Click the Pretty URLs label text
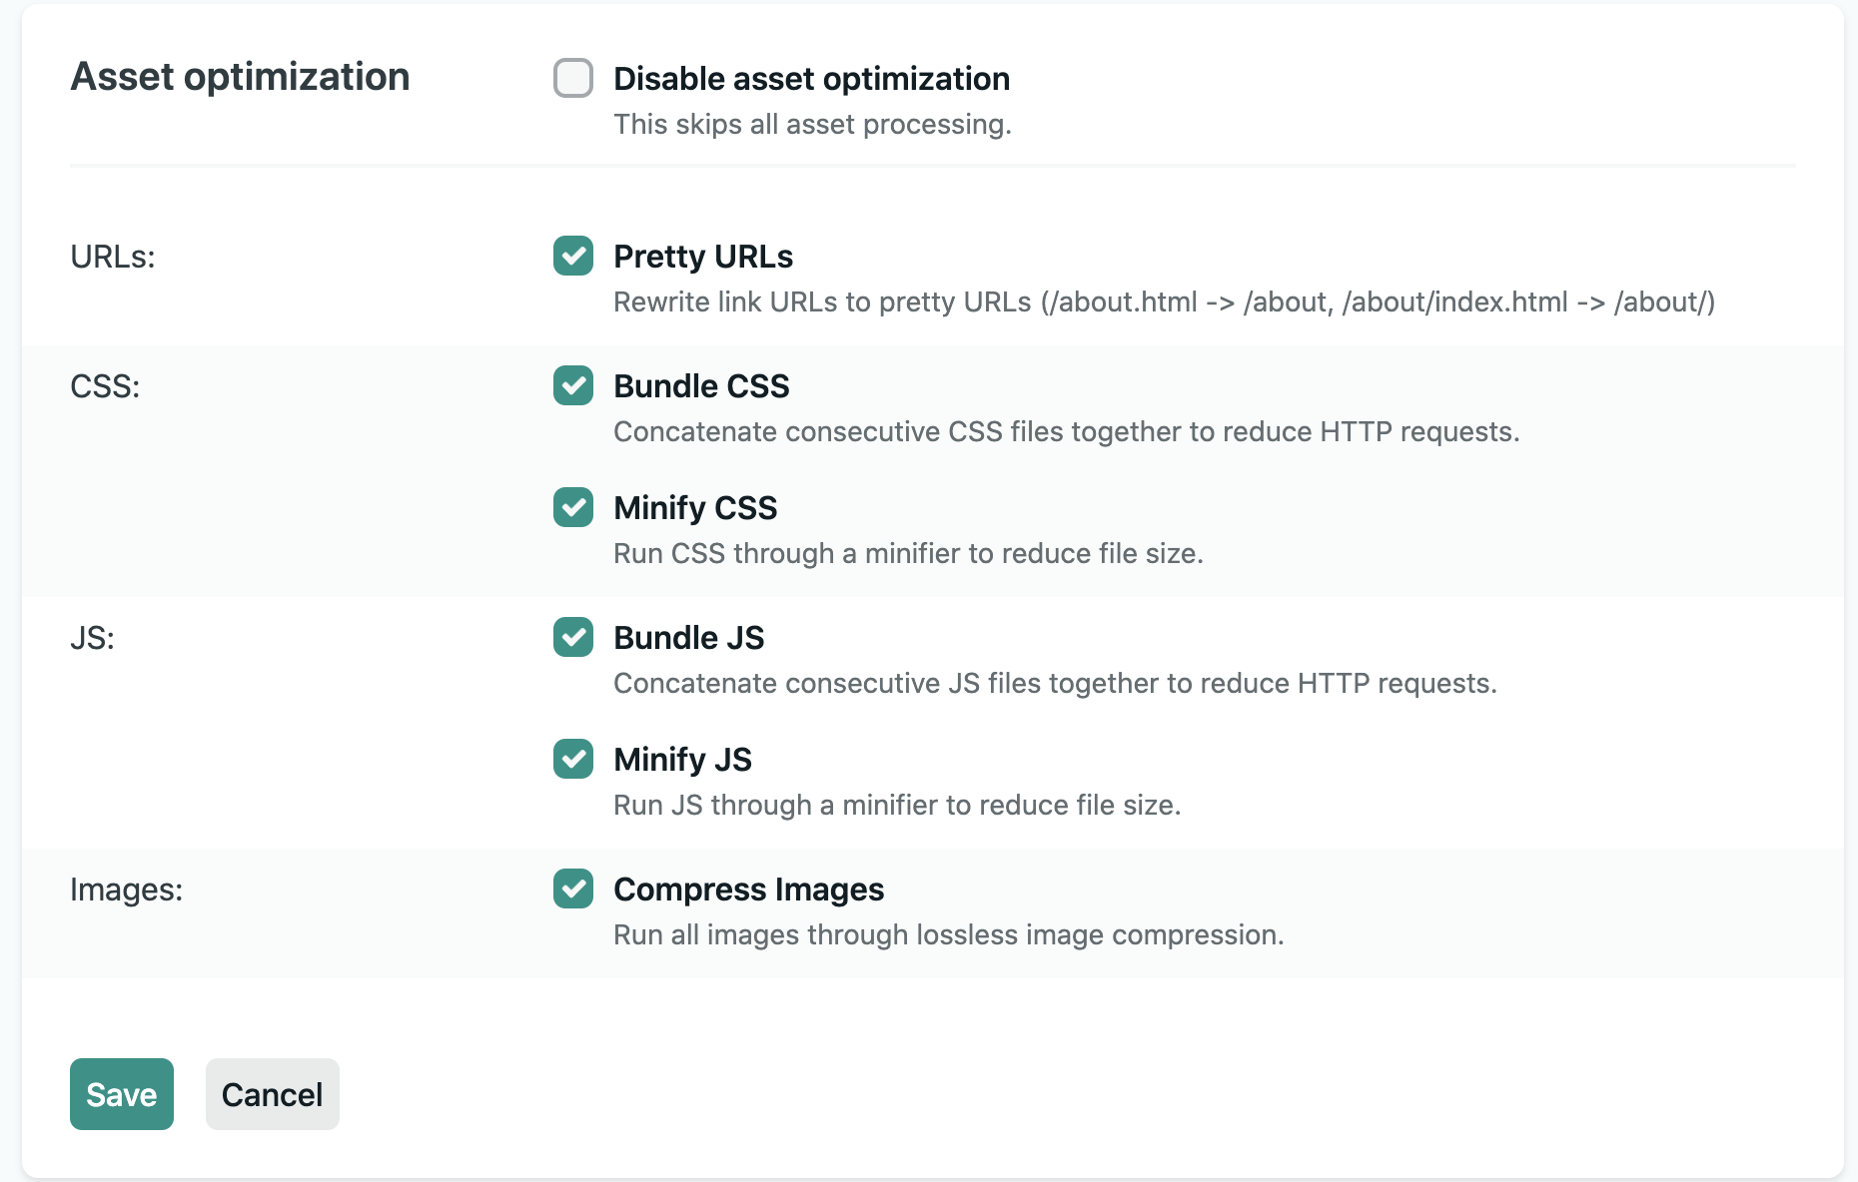 pyautogui.click(x=703, y=257)
